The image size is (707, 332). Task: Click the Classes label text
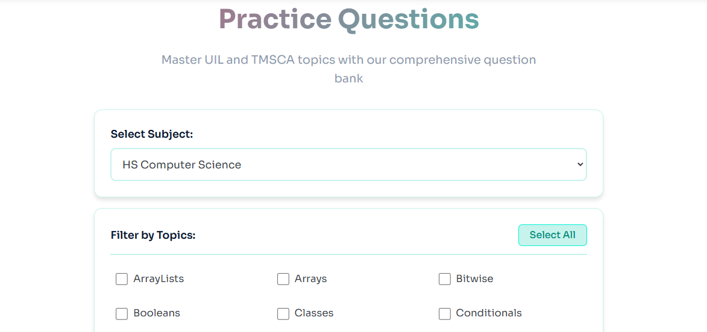[x=314, y=313]
